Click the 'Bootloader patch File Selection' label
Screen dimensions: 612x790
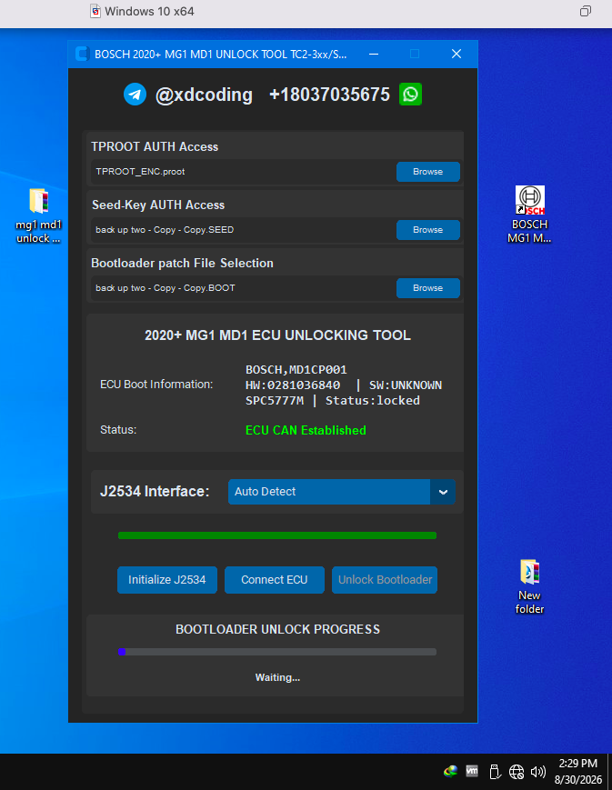click(183, 263)
